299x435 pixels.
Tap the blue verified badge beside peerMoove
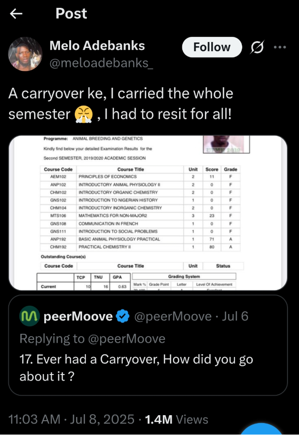(x=122, y=316)
